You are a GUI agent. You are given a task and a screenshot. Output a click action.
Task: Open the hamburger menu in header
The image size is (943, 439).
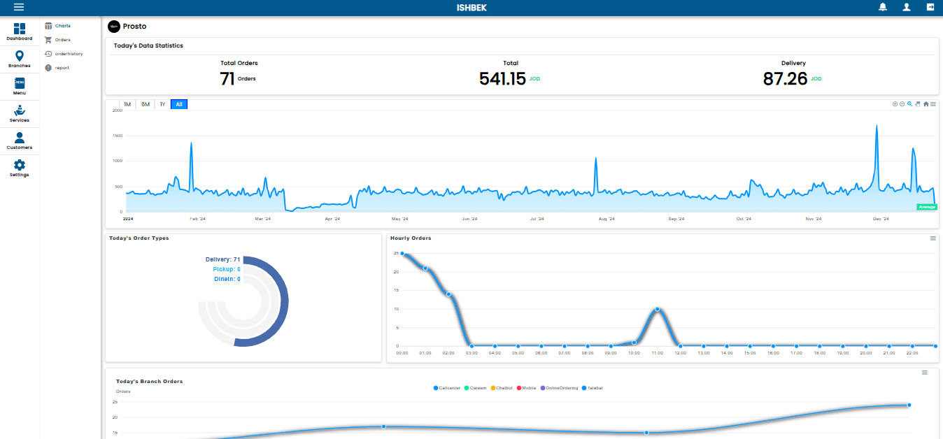point(19,7)
